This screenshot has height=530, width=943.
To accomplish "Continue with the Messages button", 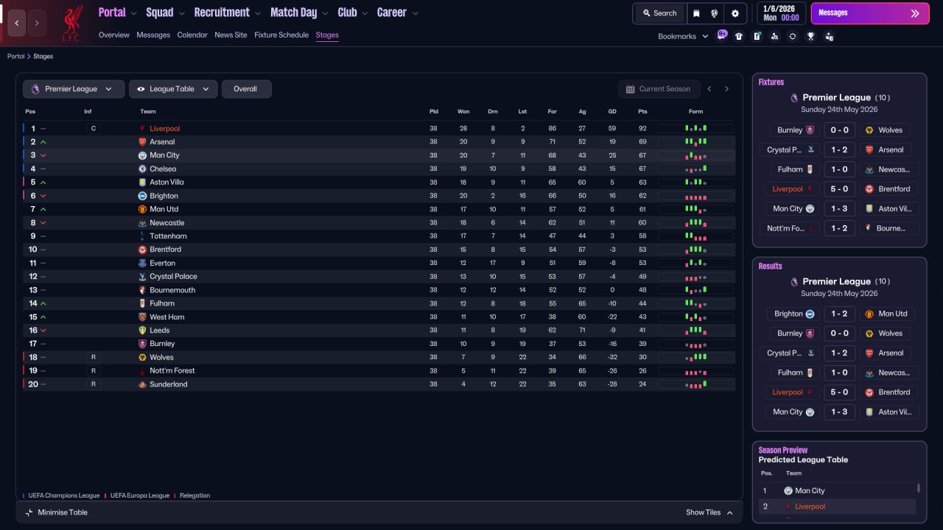I will (x=870, y=13).
